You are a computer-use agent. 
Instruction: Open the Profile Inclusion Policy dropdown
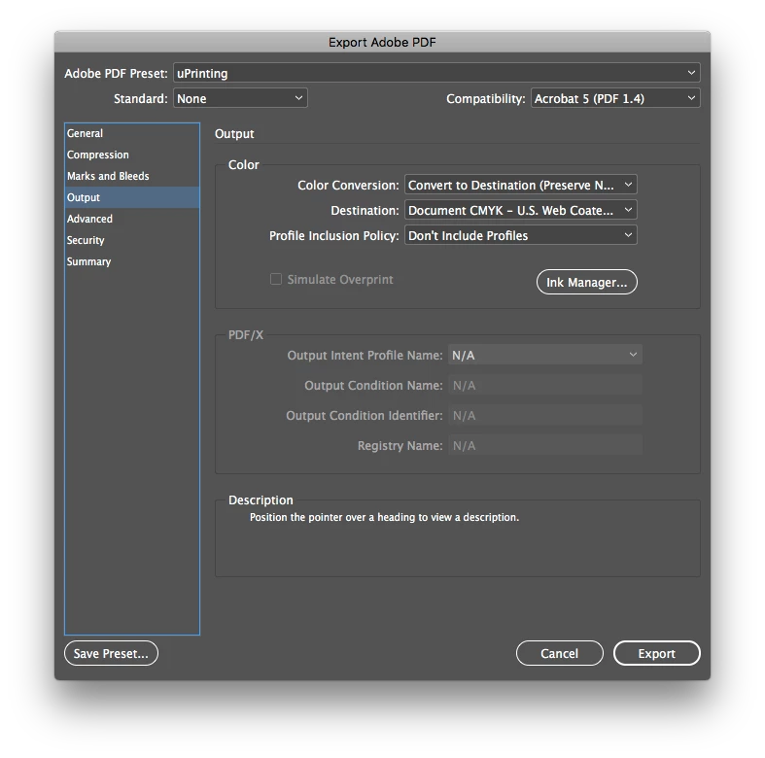click(521, 236)
